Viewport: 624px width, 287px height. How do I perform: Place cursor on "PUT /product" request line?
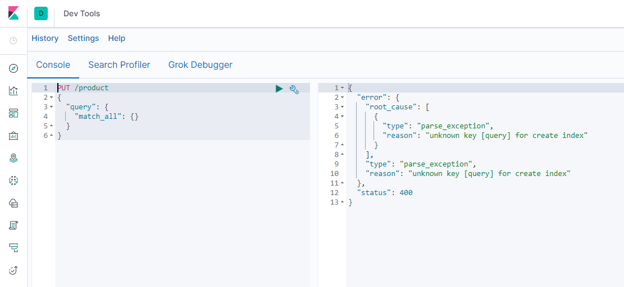point(83,88)
